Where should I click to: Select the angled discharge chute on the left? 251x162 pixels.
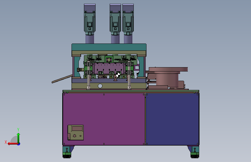click(62, 79)
